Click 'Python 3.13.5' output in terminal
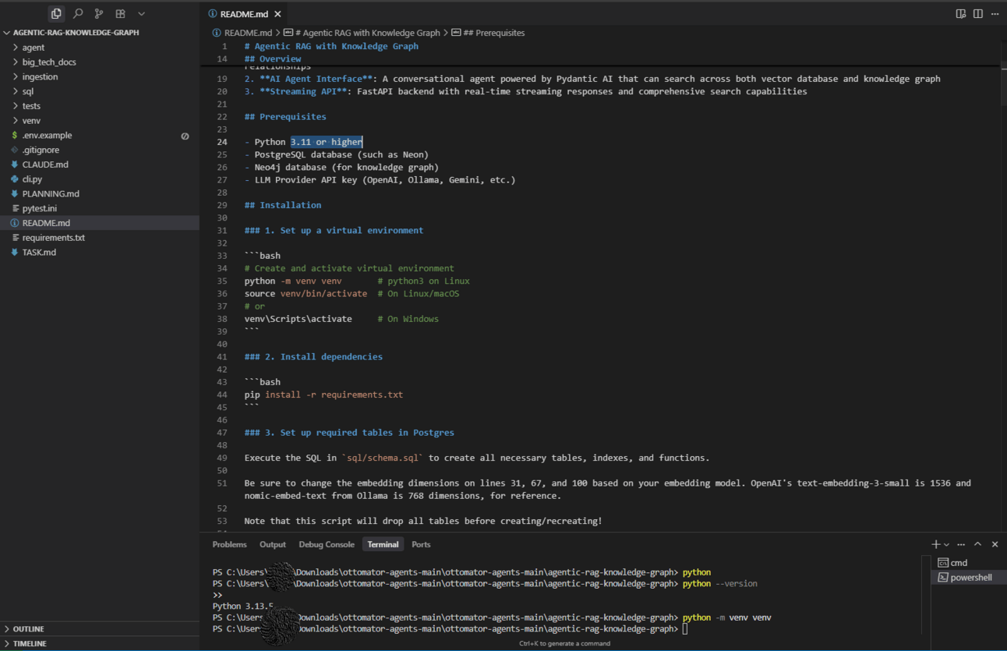 [243, 606]
